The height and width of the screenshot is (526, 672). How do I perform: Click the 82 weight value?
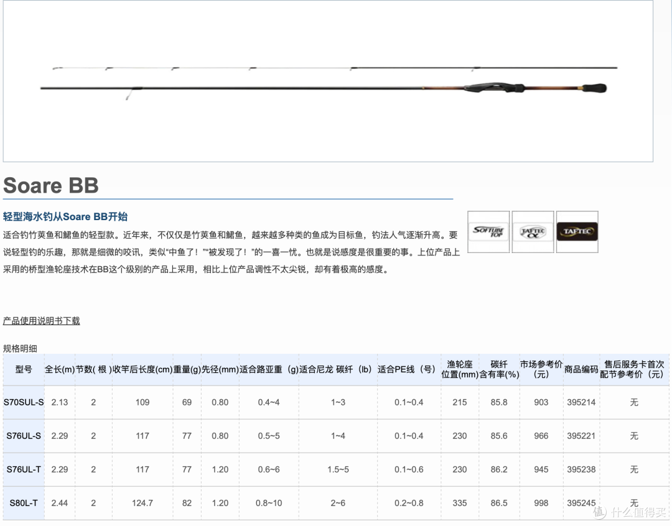[x=187, y=503]
